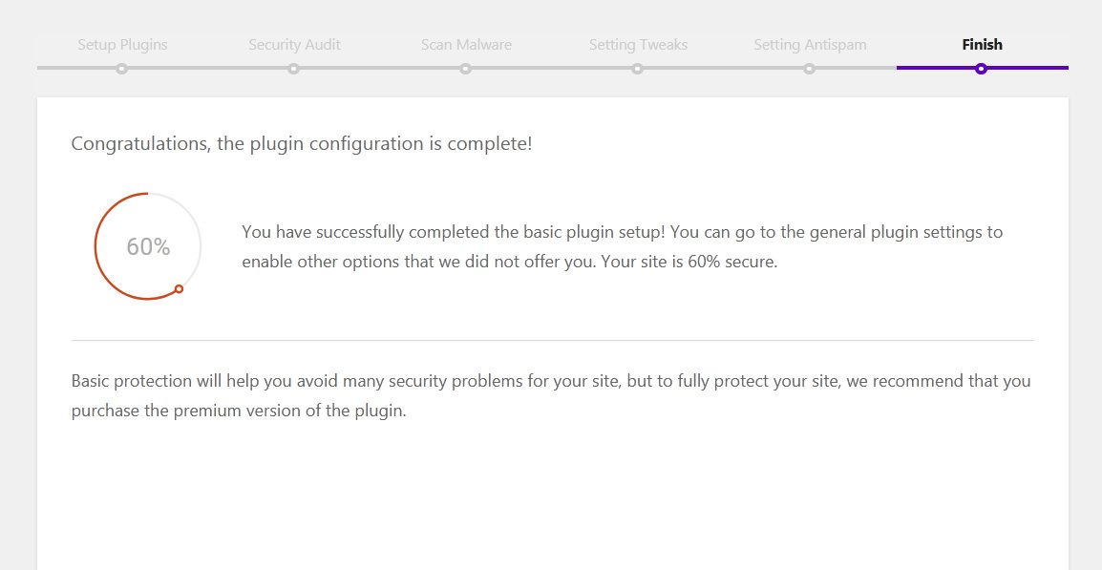Go to the Setup Plugins step
Viewport: 1102px width, 570px height.
122,45
